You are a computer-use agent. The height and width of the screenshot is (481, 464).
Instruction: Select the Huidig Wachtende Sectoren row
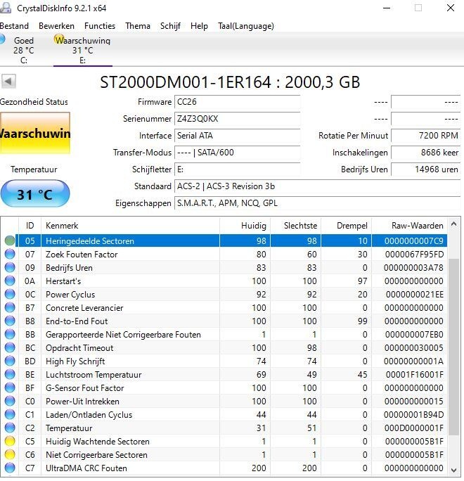pyautogui.click(x=224, y=442)
